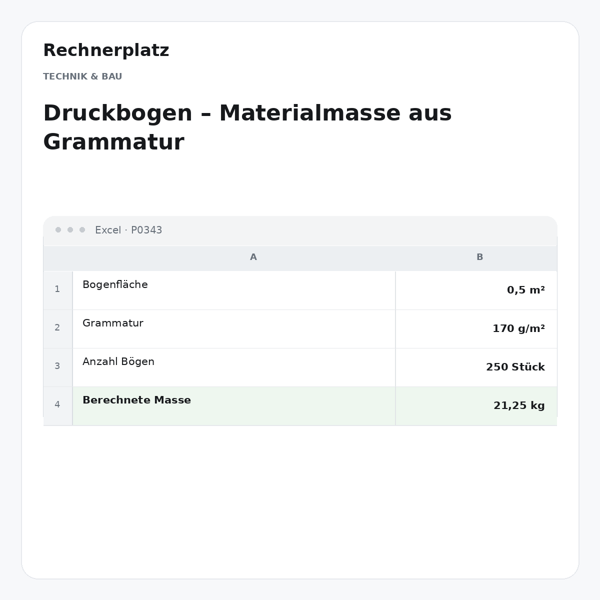The image size is (600, 600).
Task: Select row 2 header
Action: [57, 329]
